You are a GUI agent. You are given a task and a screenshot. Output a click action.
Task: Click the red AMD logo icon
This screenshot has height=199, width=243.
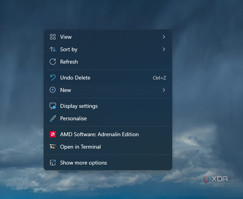[x=53, y=134]
